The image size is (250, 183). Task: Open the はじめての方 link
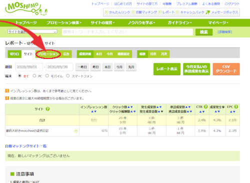[x=122, y=3]
